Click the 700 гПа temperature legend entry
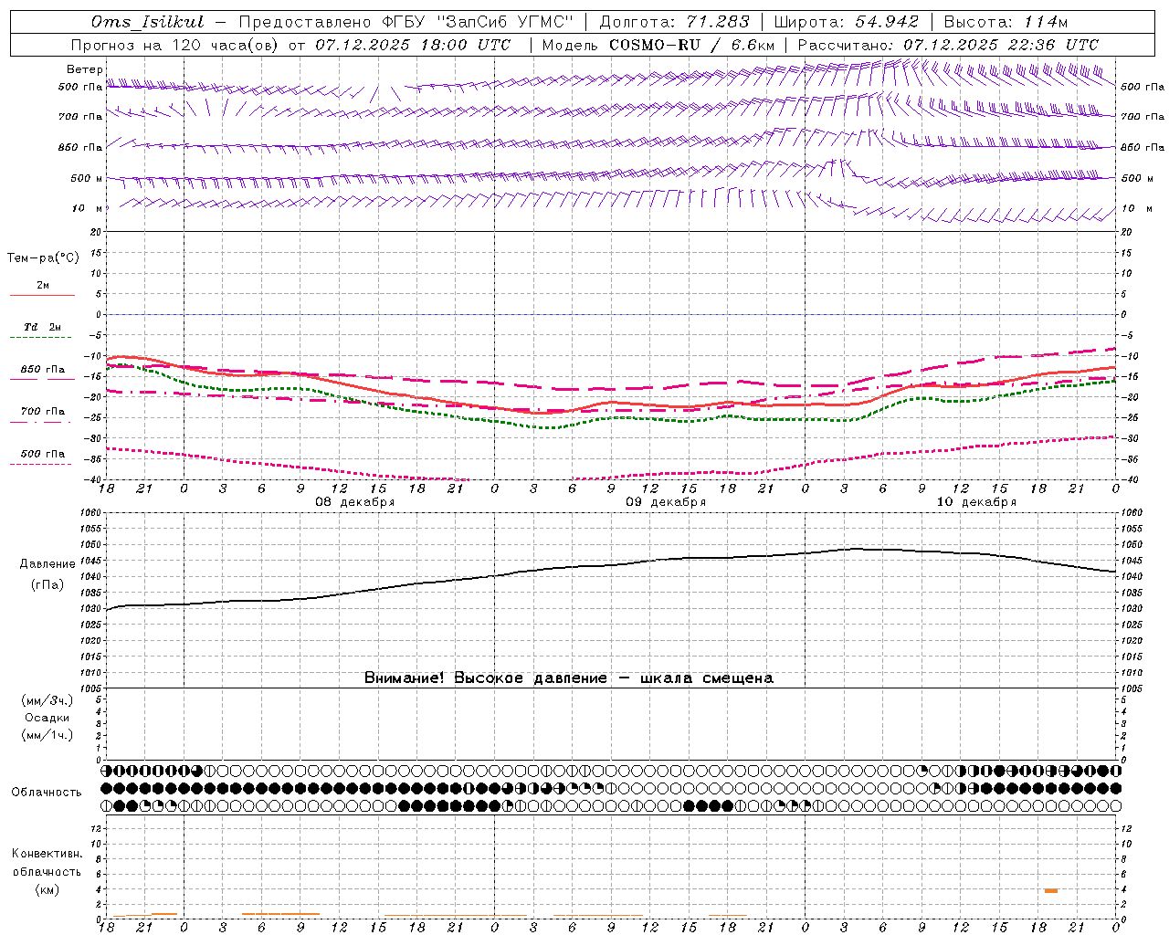 42,415
